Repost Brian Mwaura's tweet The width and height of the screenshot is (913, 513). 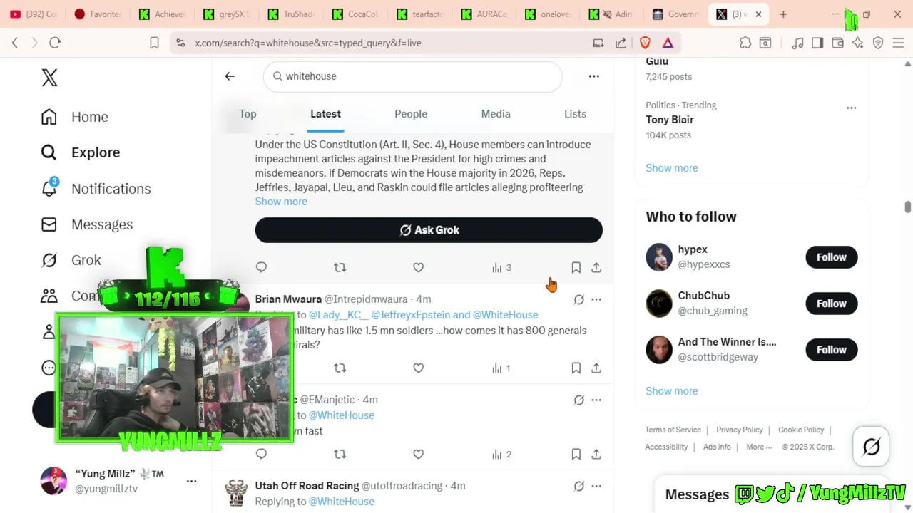[x=340, y=368]
